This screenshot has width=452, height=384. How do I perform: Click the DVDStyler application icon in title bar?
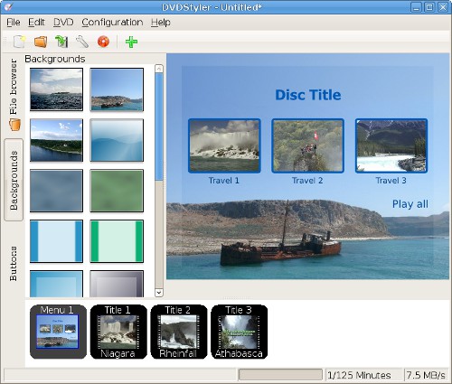point(8,6)
